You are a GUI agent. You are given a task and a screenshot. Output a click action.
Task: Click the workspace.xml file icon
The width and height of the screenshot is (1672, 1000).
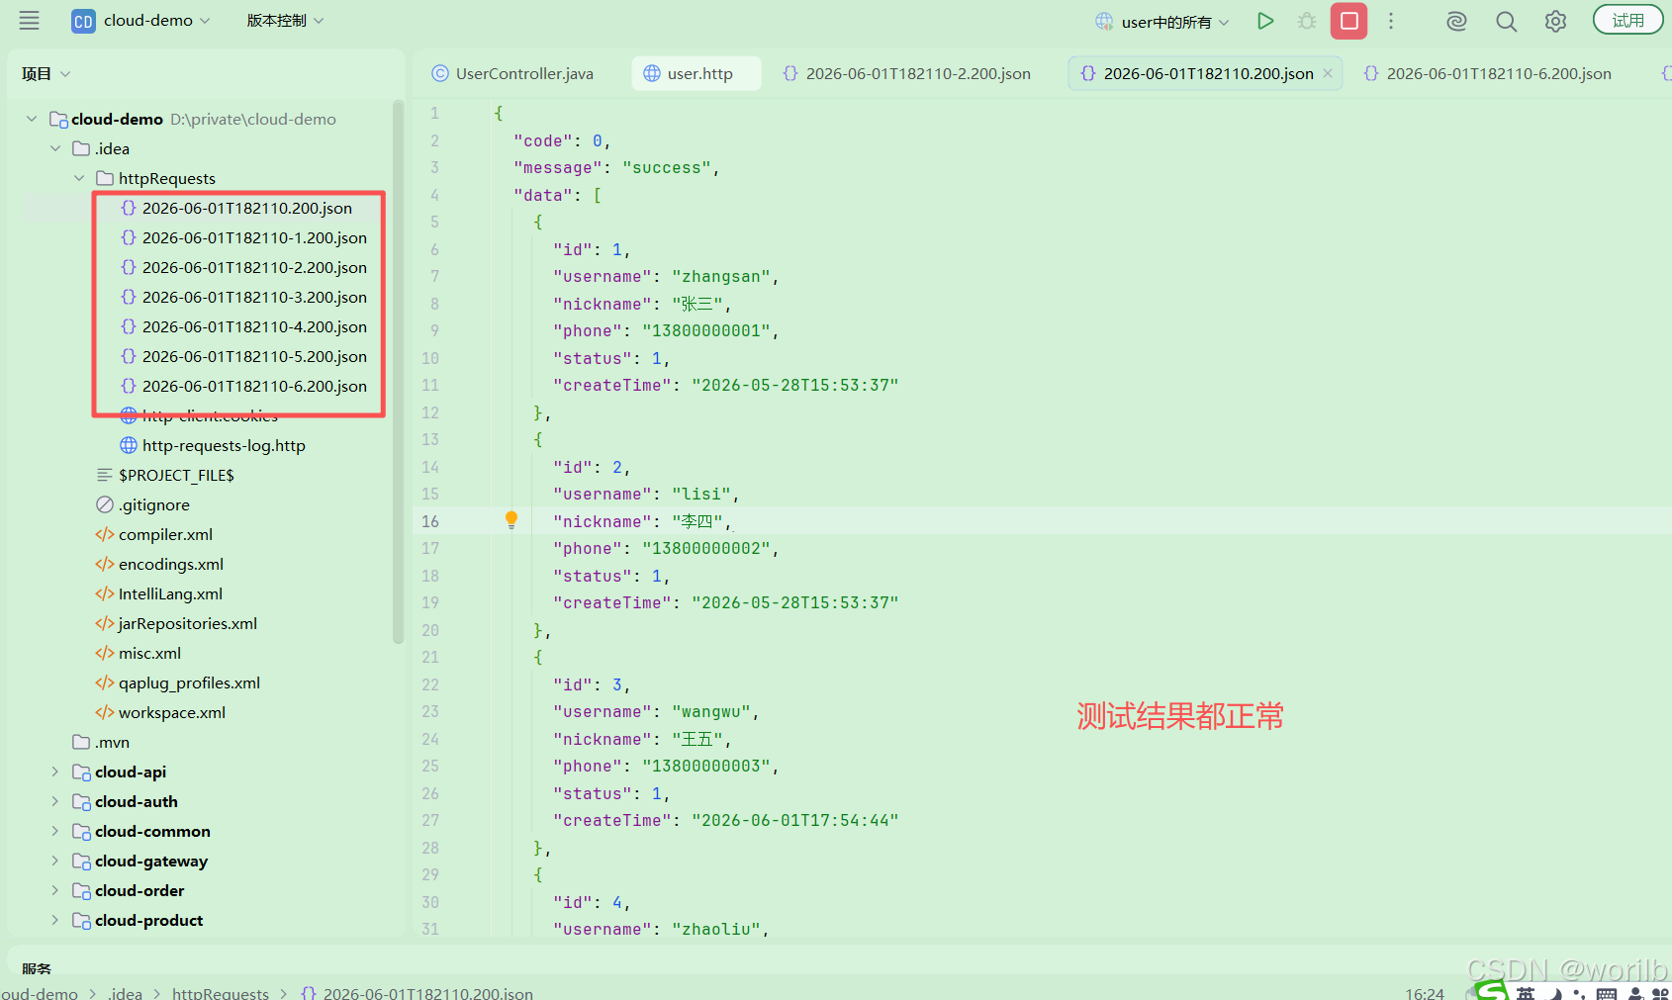[105, 712]
